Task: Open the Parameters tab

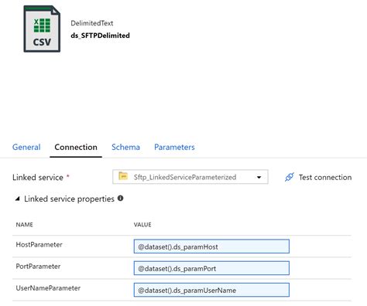Action: [x=174, y=147]
